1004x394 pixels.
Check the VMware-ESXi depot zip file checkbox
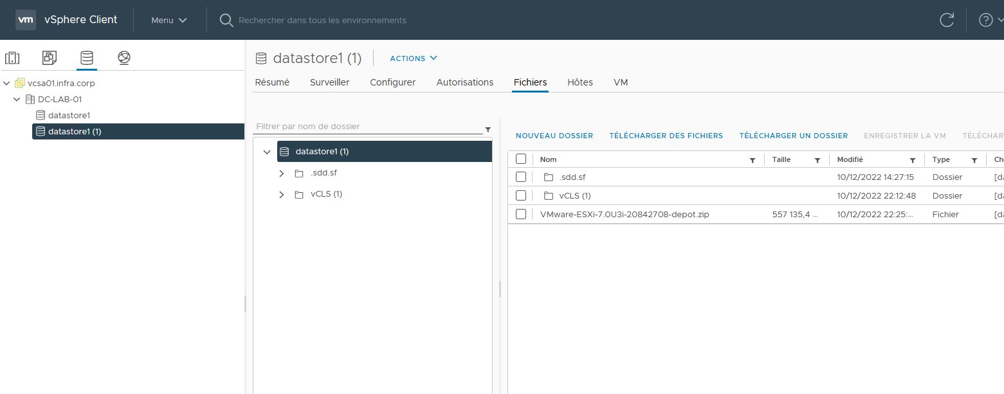coord(521,214)
